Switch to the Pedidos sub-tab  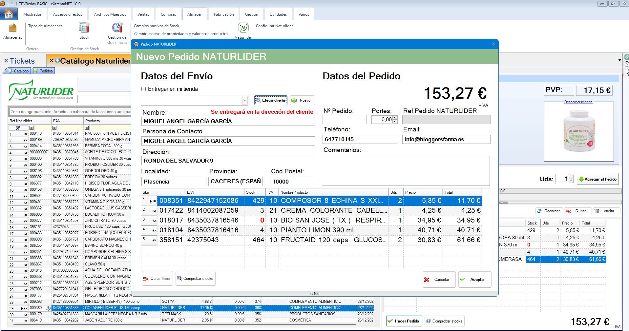(43, 71)
